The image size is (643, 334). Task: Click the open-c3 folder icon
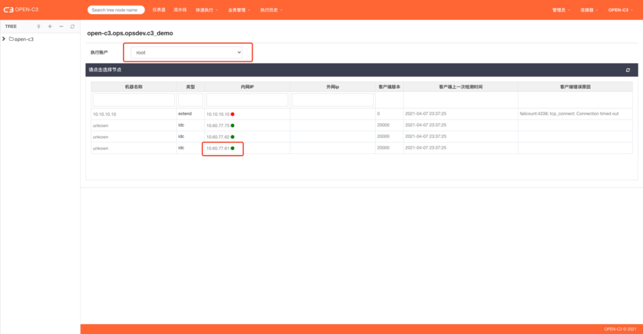click(x=11, y=39)
